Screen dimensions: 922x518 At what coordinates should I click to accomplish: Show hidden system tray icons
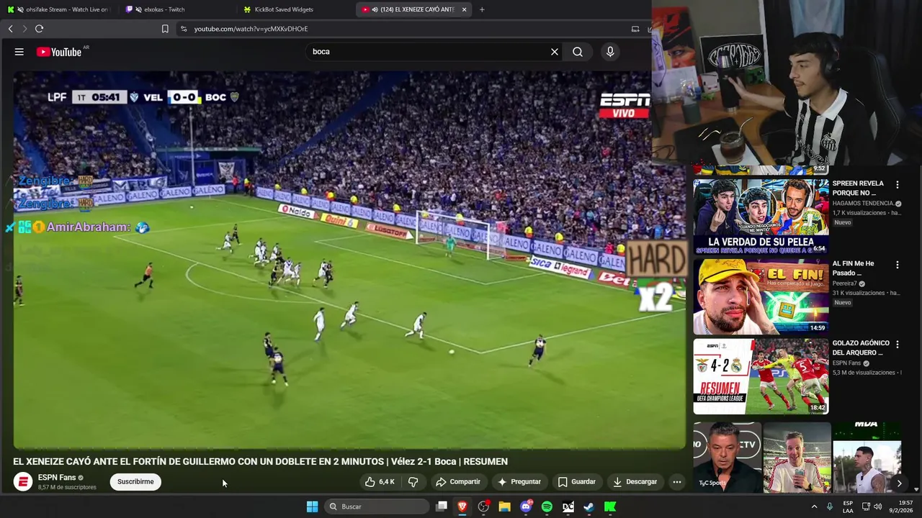pyautogui.click(x=815, y=506)
